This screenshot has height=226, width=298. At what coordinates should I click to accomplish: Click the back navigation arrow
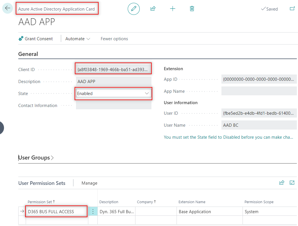[7, 8]
